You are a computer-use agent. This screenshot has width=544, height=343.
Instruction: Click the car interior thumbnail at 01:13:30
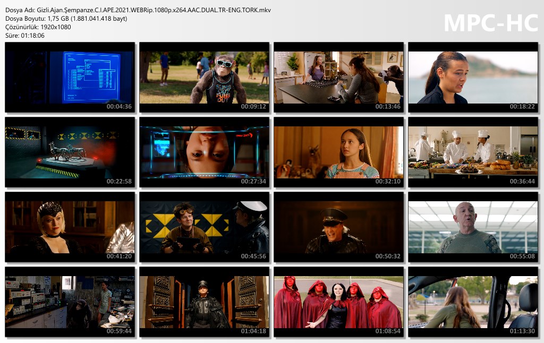click(473, 302)
